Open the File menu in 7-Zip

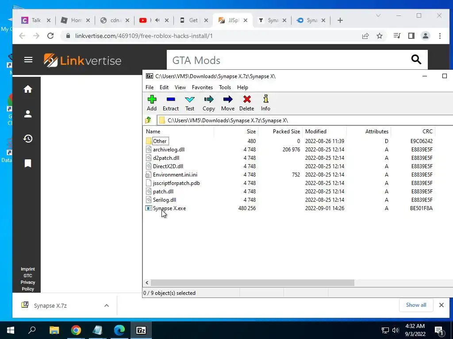click(x=150, y=87)
